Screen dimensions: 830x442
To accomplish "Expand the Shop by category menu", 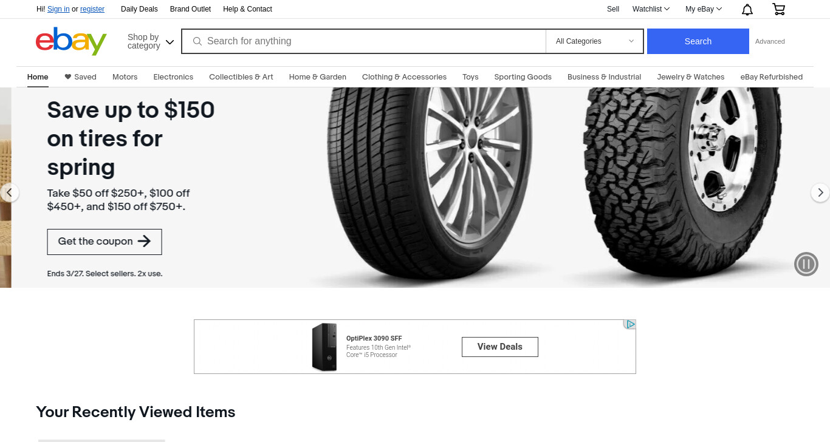I will [x=151, y=41].
